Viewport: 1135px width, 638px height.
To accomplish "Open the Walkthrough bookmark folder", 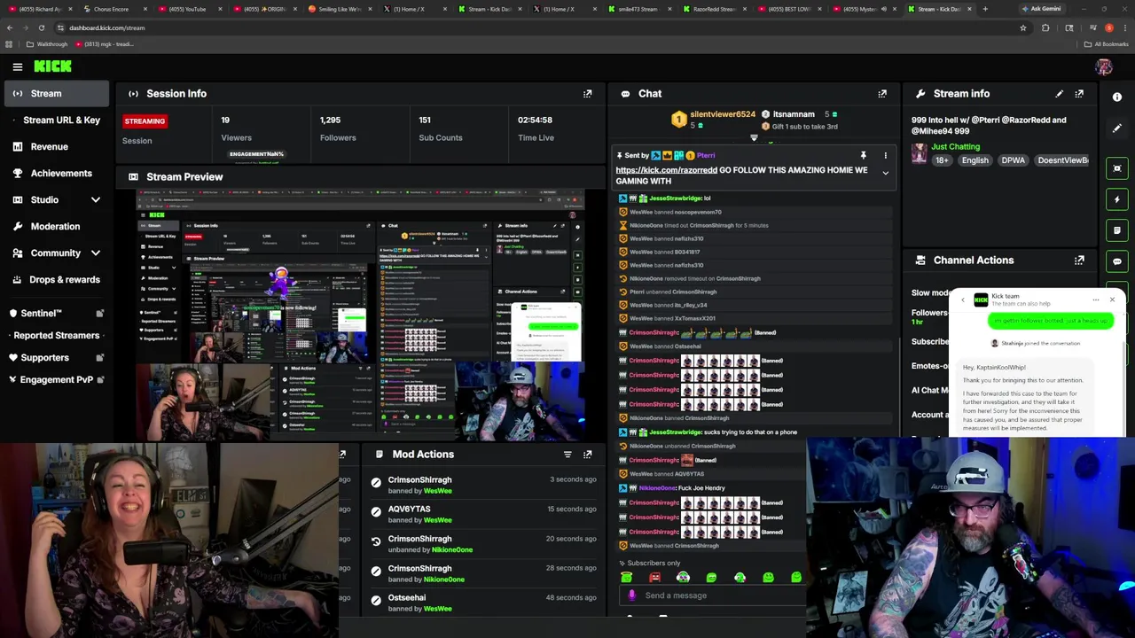I will (x=46, y=44).
